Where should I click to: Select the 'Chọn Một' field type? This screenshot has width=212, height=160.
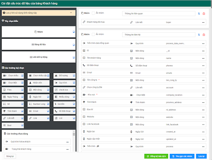click(x=13, y=82)
